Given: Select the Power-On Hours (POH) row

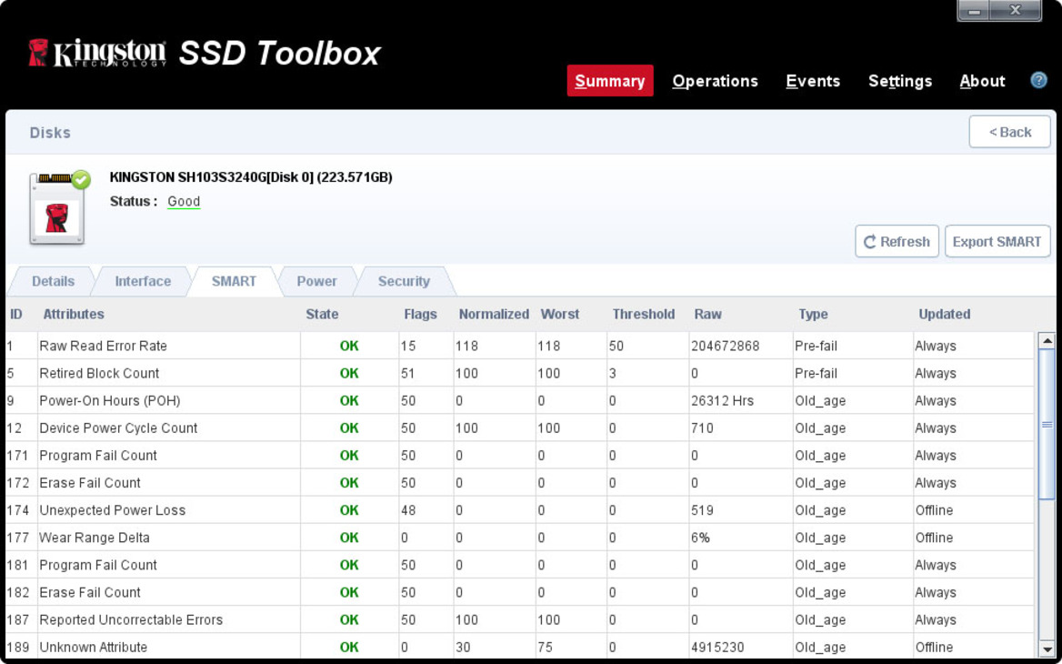Looking at the screenshot, I should pyautogui.click(x=520, y=400).
